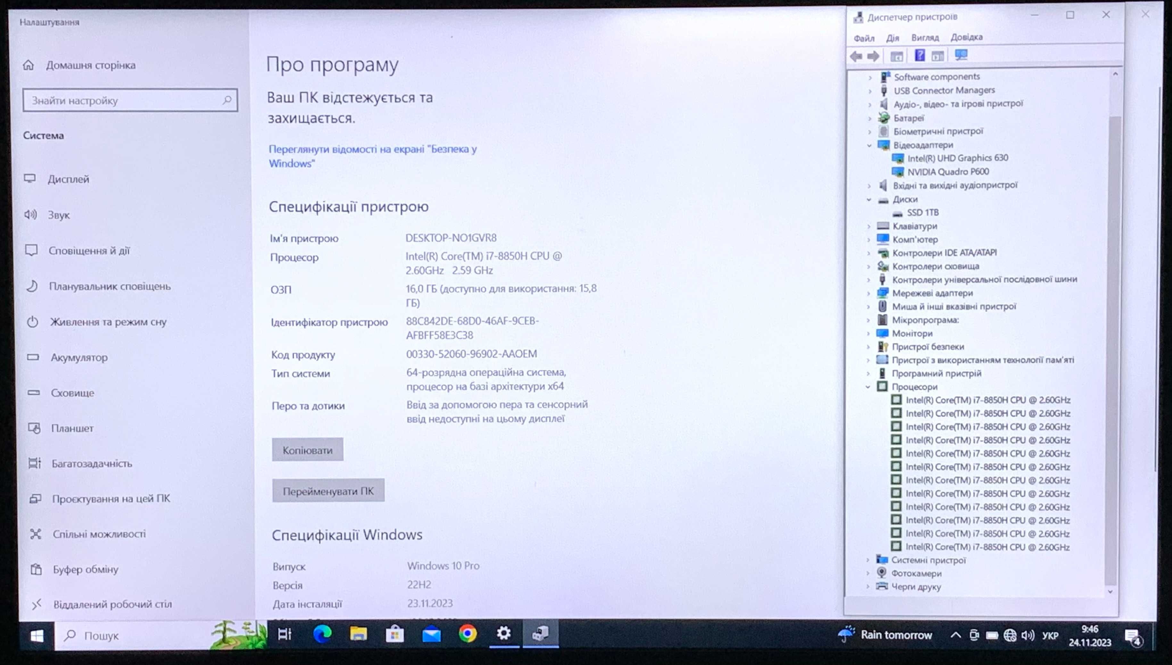
Task: Click the Вигляд menu in Device Manager
Action: pos(924,37)
